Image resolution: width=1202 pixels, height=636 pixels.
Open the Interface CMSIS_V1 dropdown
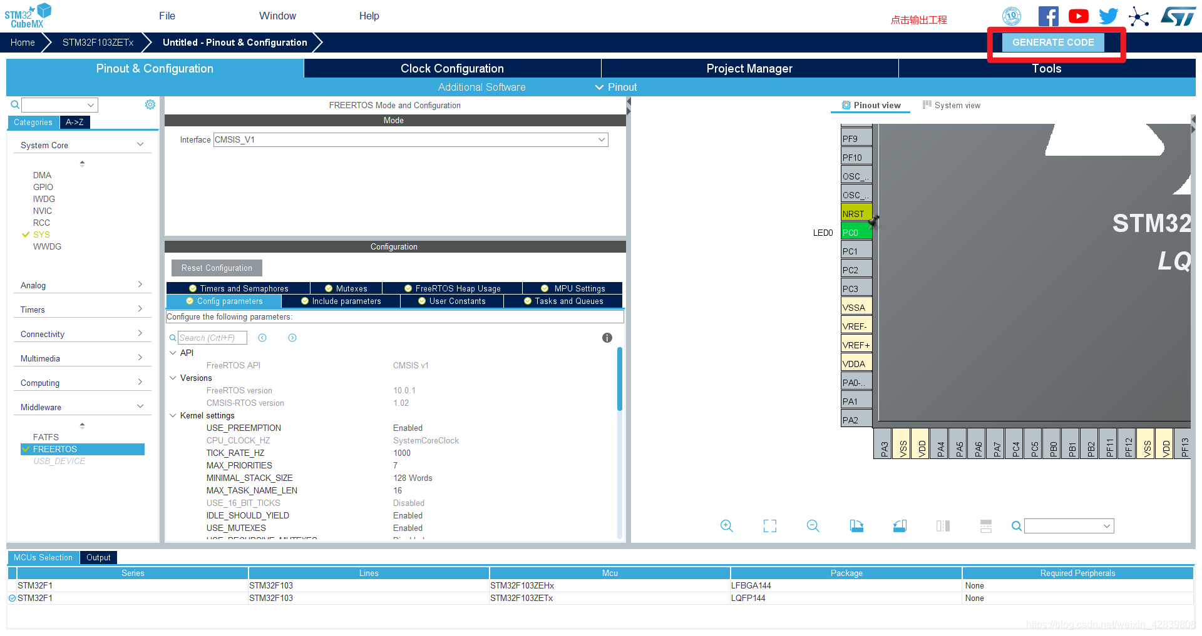[x=411, y=139]
